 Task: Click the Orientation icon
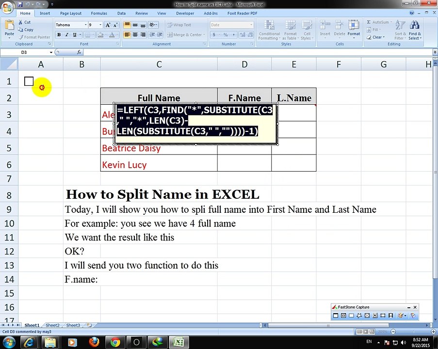click(x=152, y=25)
